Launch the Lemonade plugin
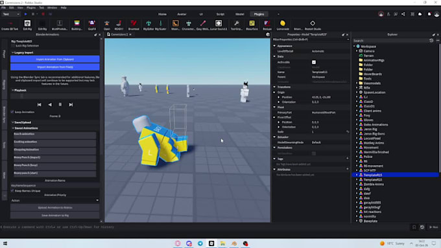The width and height of the screenshot is (441, 248). 283,25
